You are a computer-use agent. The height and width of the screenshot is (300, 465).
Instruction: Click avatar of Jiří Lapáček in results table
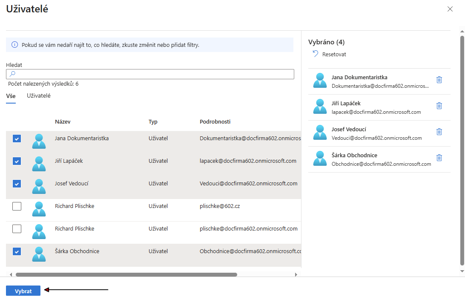(39, 164)
